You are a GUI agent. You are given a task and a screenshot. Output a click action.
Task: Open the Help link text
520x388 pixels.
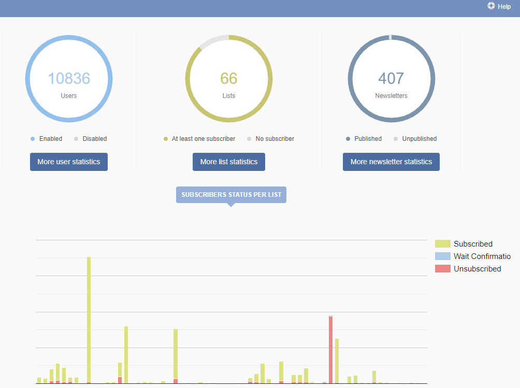pyautogui.click(x=504, y=7)
